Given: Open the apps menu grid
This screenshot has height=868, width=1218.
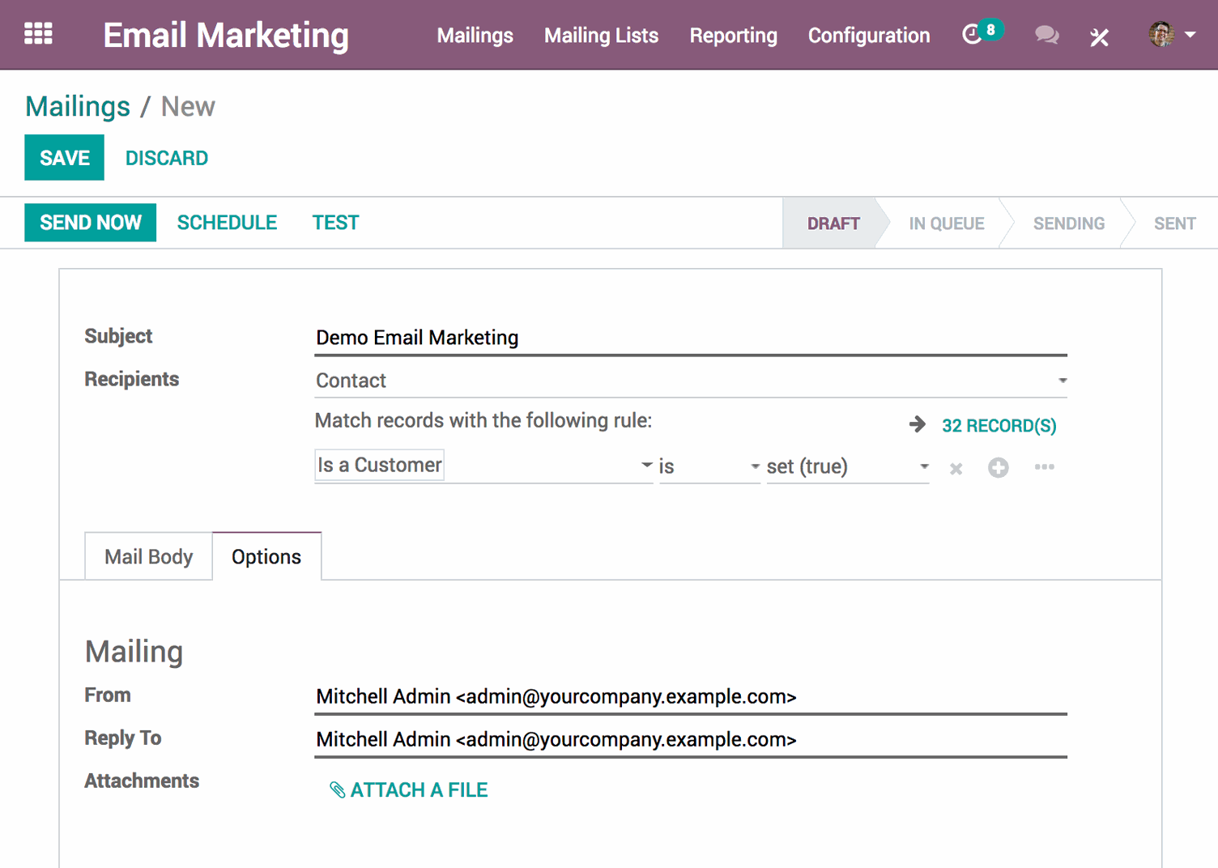Looking at the screenshot, I should point(37,33).
